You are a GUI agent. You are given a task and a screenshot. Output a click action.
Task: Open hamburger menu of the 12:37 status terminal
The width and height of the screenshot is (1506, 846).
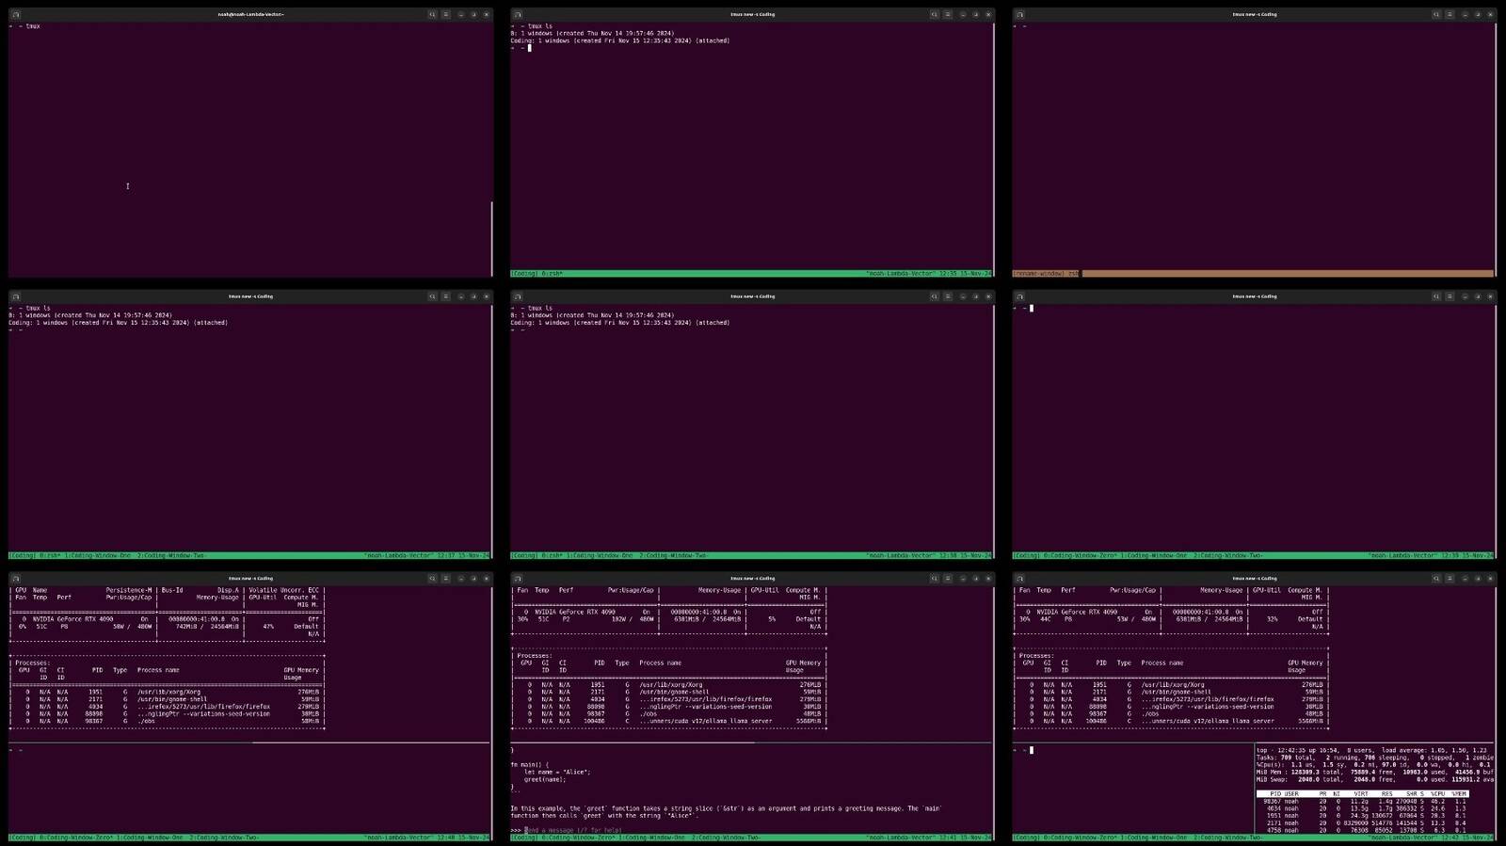pos(446,296)
